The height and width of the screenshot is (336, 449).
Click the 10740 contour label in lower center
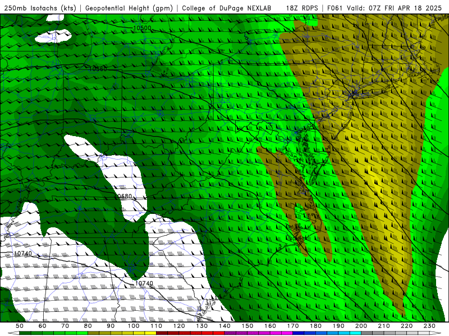tap(144, 283)
